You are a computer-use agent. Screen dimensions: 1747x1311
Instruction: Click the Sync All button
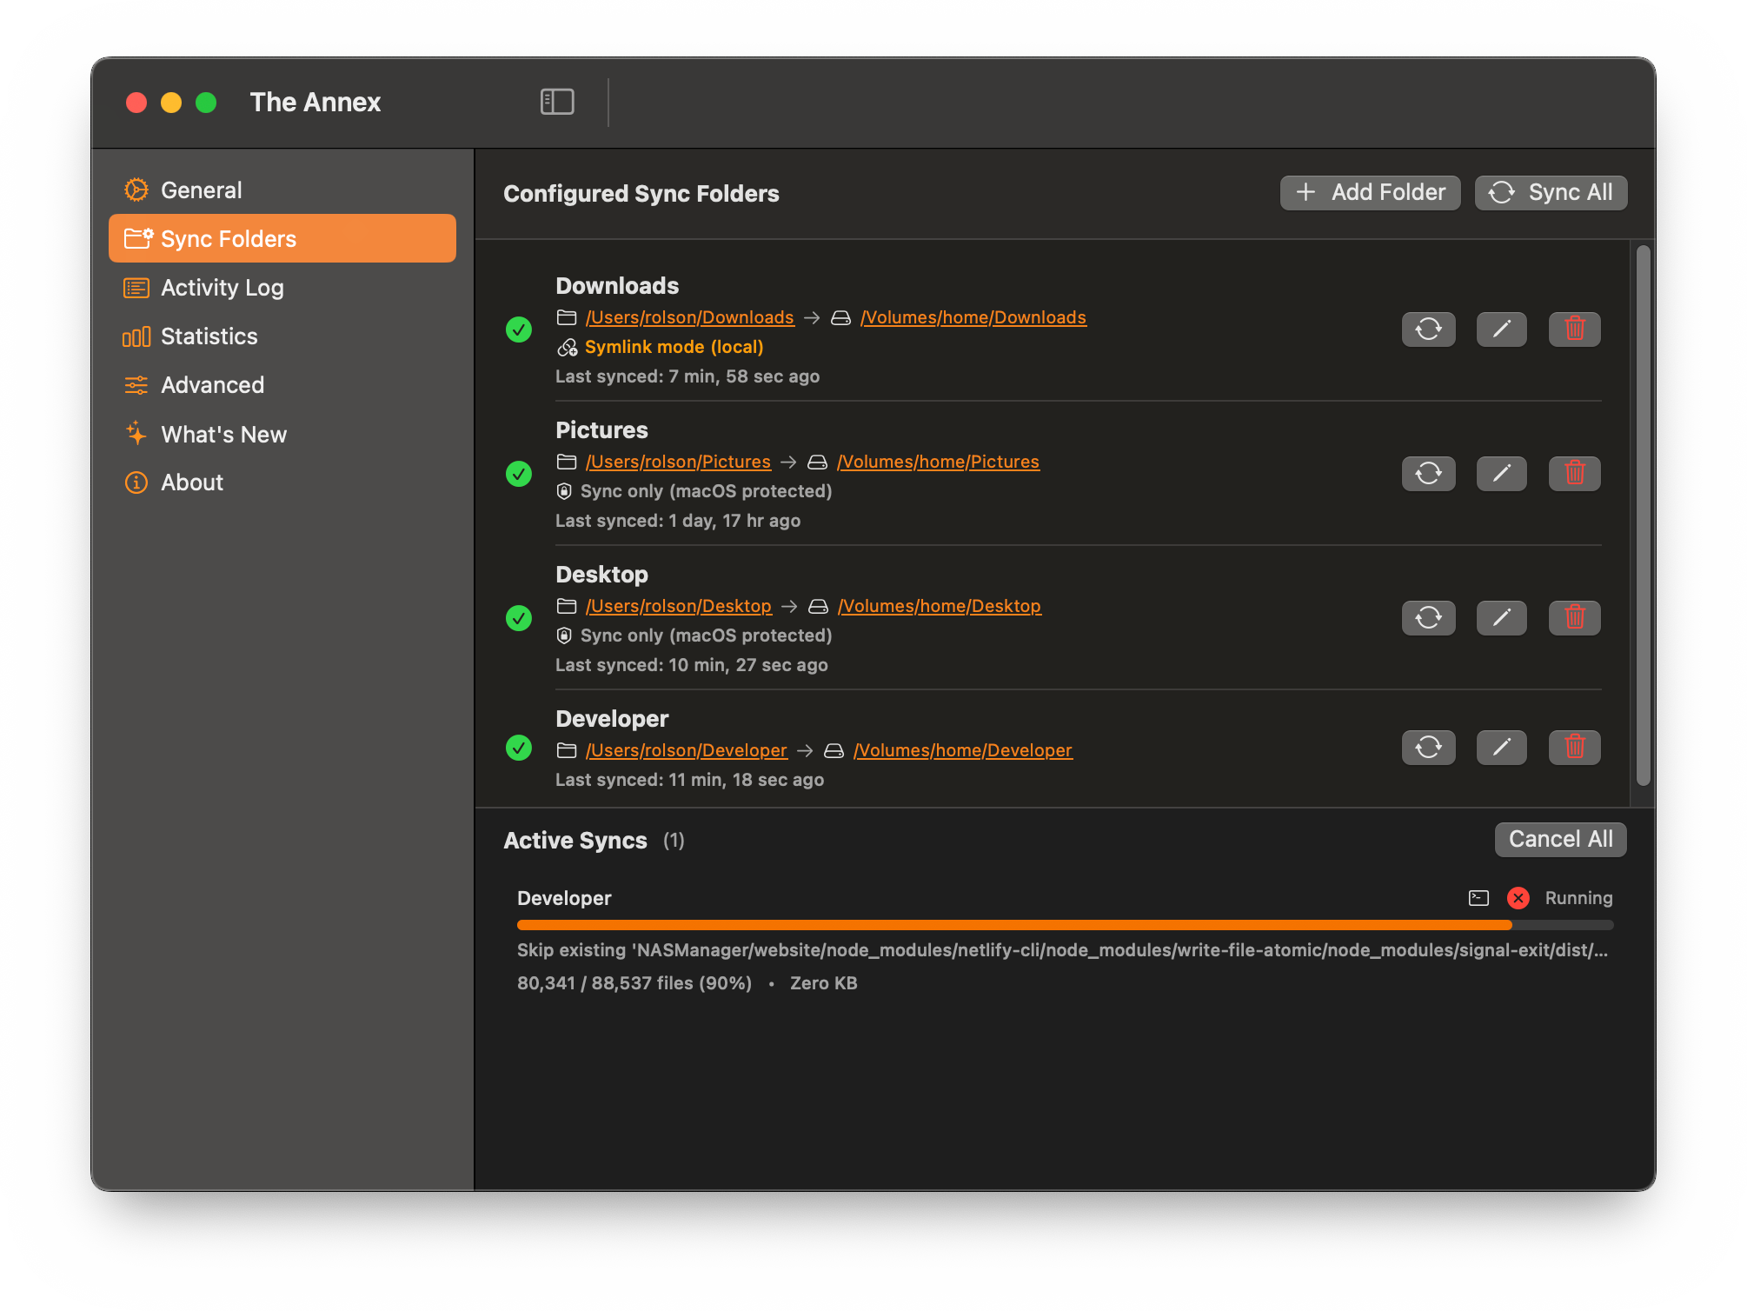[1551, 192]
